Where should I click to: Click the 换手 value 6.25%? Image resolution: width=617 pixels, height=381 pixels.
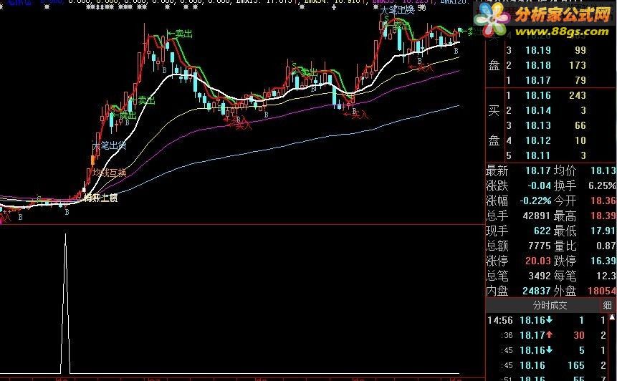pyautogui.click(x=602, y=185)
